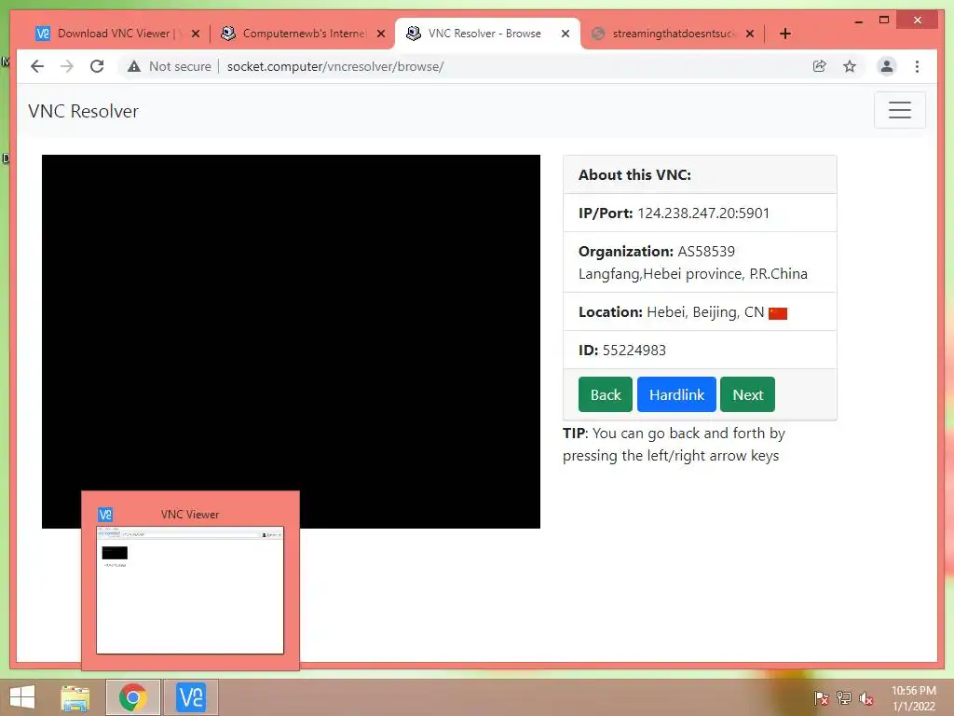The image size is (954, 716).
Task: Open a new browser tab
Action: (784, 34)
